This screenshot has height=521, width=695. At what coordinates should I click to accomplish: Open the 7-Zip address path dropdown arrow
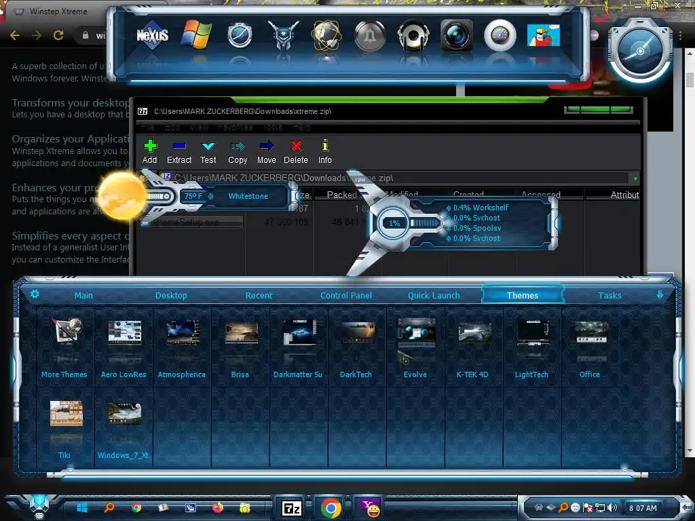(635, 178)
